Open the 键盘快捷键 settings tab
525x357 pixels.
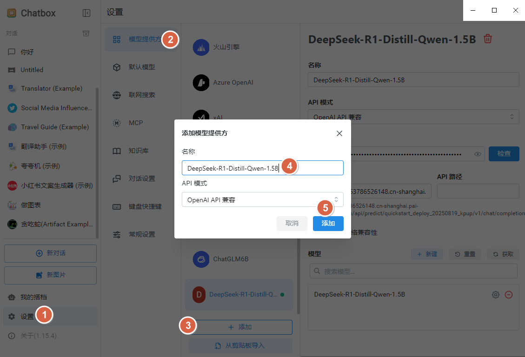point(140,207)
